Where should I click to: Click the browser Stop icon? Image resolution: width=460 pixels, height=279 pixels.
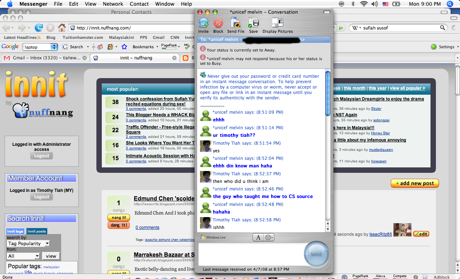click(50, 28)
